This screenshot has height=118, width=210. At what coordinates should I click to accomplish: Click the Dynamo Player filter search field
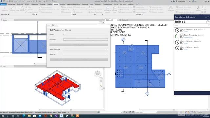click(x=191, y=25)
